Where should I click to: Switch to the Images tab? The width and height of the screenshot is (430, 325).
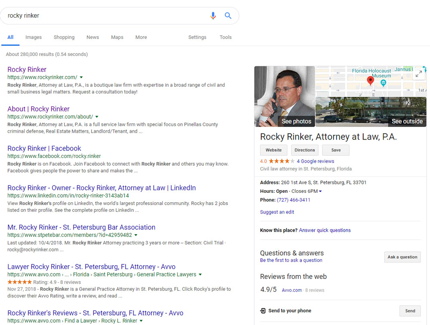point(34,37)
